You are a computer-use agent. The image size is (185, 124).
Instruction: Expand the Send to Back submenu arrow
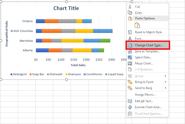166,88
